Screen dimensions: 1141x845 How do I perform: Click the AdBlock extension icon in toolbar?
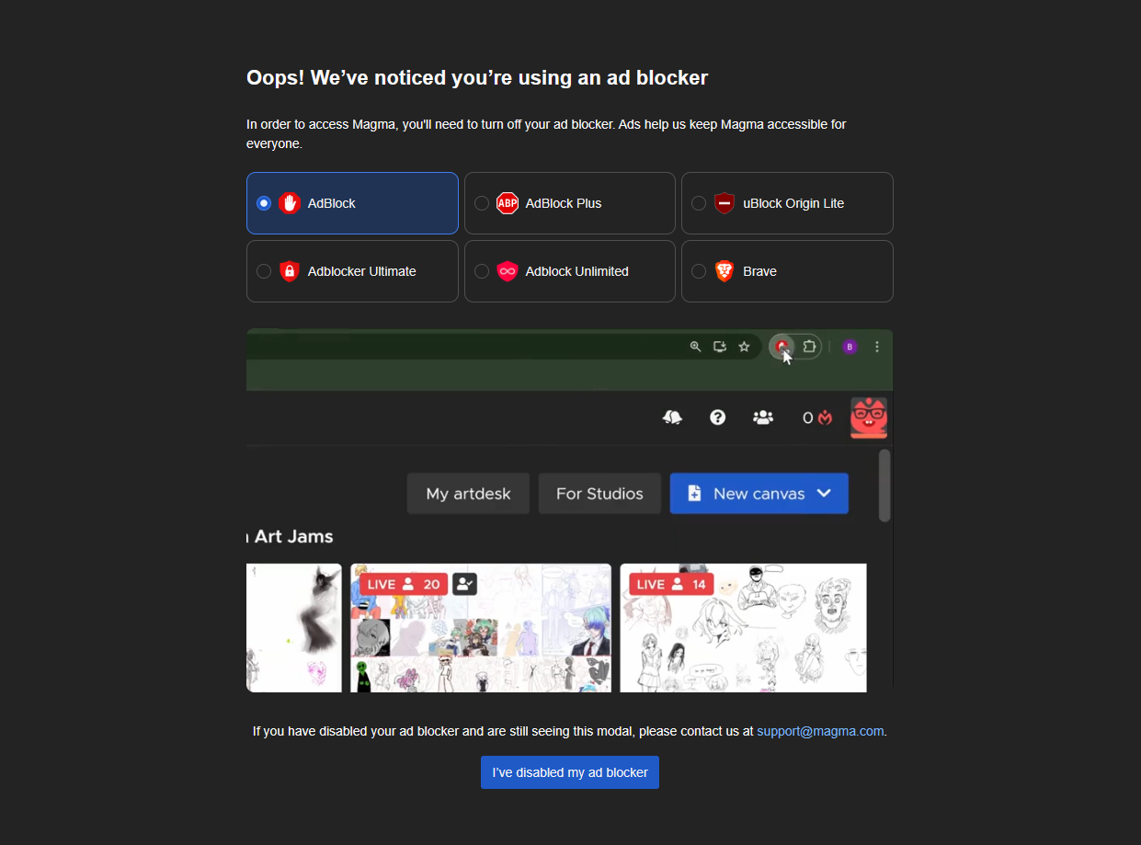pyautogui.click(x=782, y=347)
